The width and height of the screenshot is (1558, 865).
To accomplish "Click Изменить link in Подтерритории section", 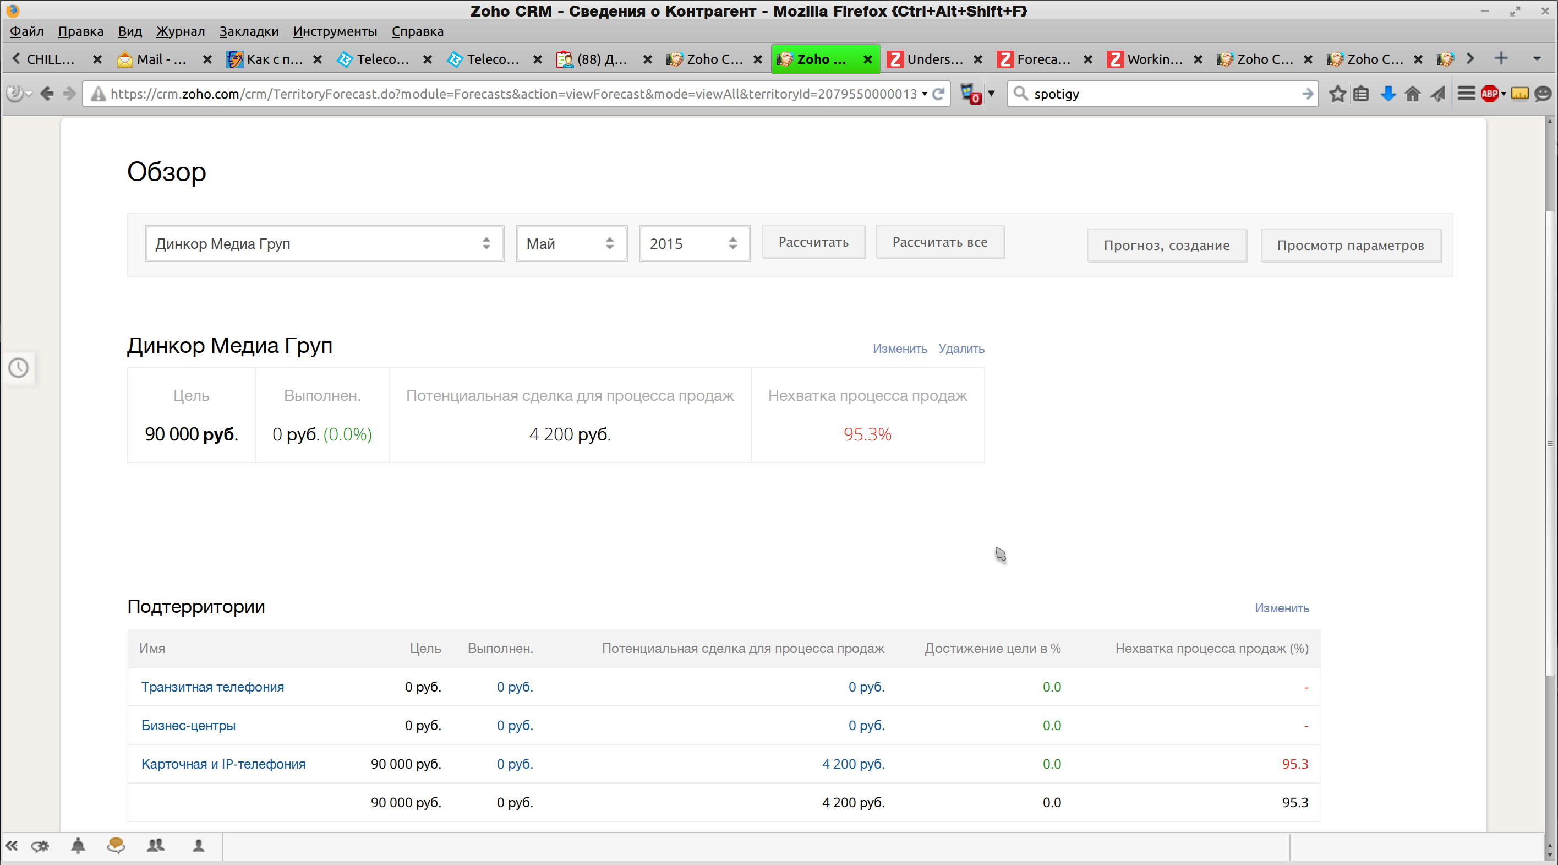I will tap(1282, 608).
